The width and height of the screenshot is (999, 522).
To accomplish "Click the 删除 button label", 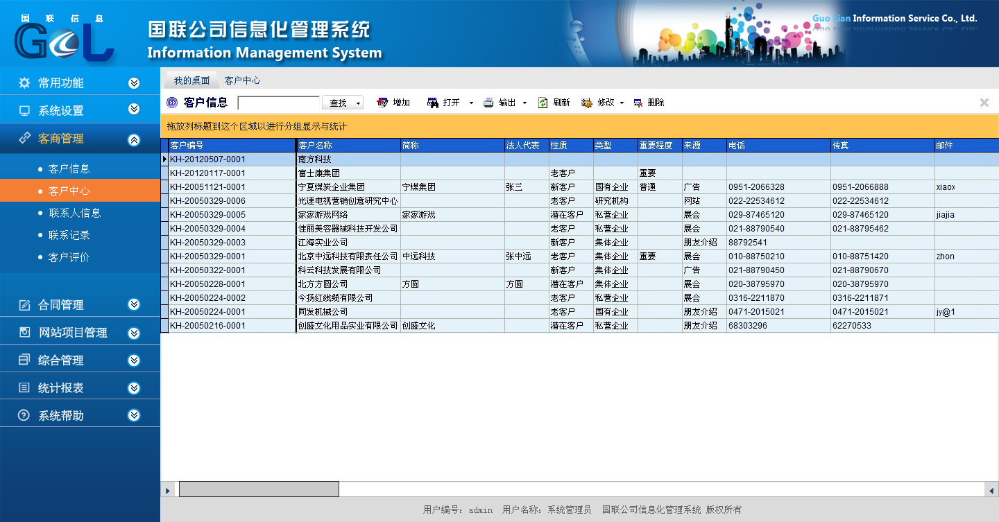I will 656,103.
